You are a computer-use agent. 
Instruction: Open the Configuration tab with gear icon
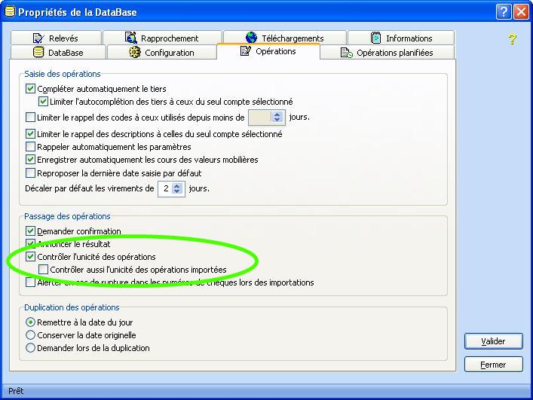tap(161, 53)
